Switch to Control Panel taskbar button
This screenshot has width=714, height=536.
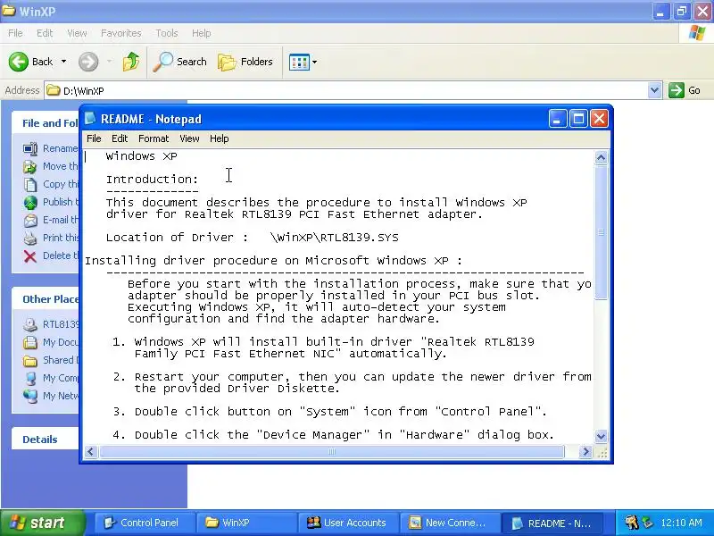145,523
